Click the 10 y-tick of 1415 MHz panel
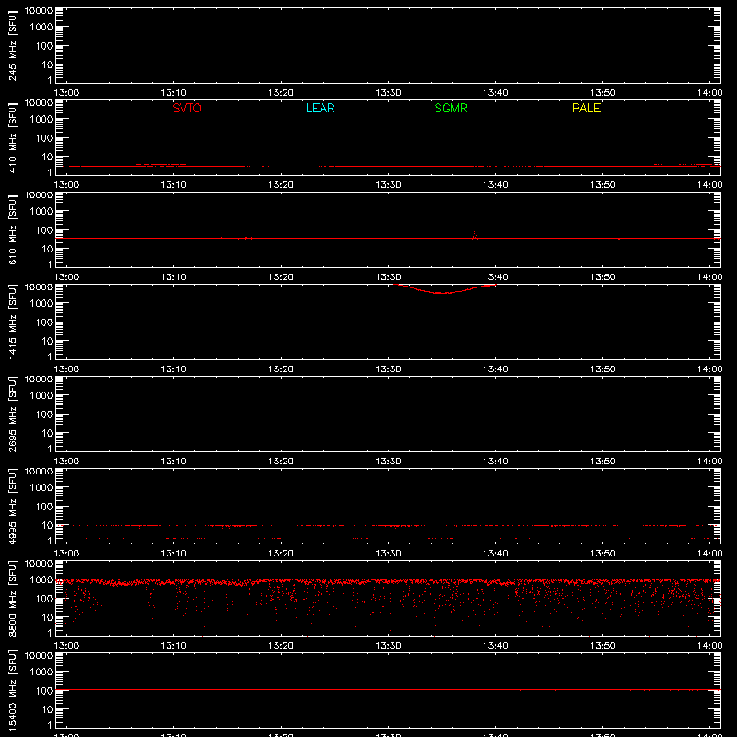Image resolution: width=737 pixels, height=737 pixels. coord(47,341)
